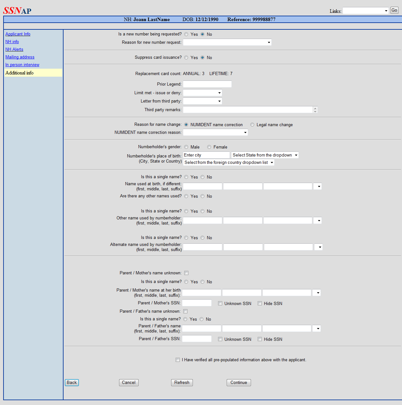Go to the NH info section
The width and height of the screenshot is (402, 405).
12,42
